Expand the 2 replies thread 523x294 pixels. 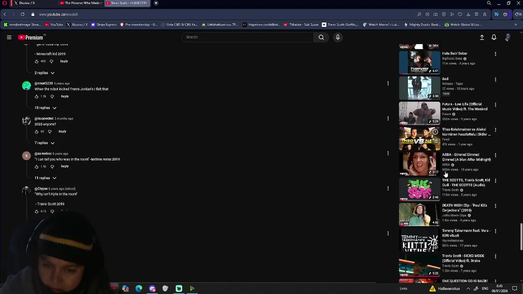[45, 73]
